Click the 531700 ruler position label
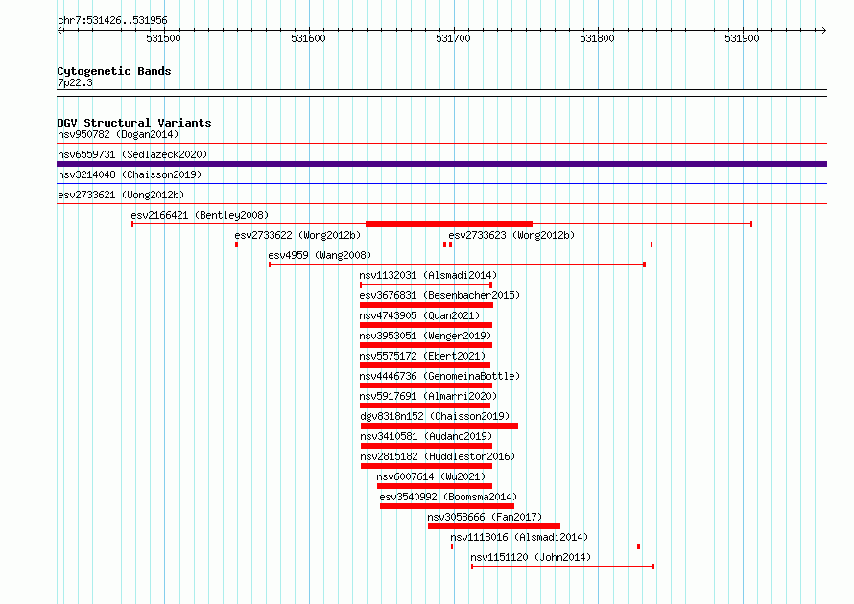 click(x=453, y=38)
